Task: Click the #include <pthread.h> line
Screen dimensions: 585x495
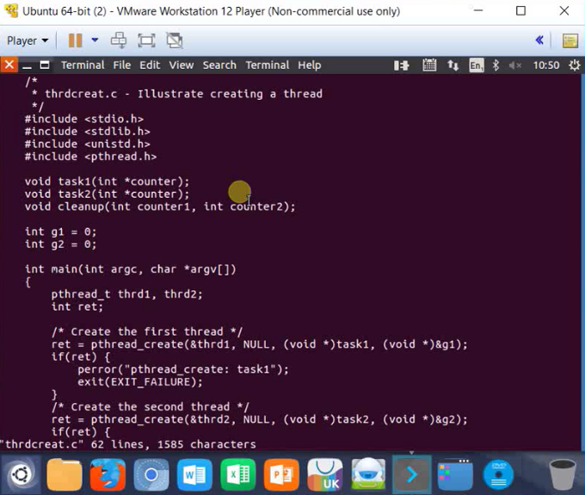Action: [x=90, y=157]
